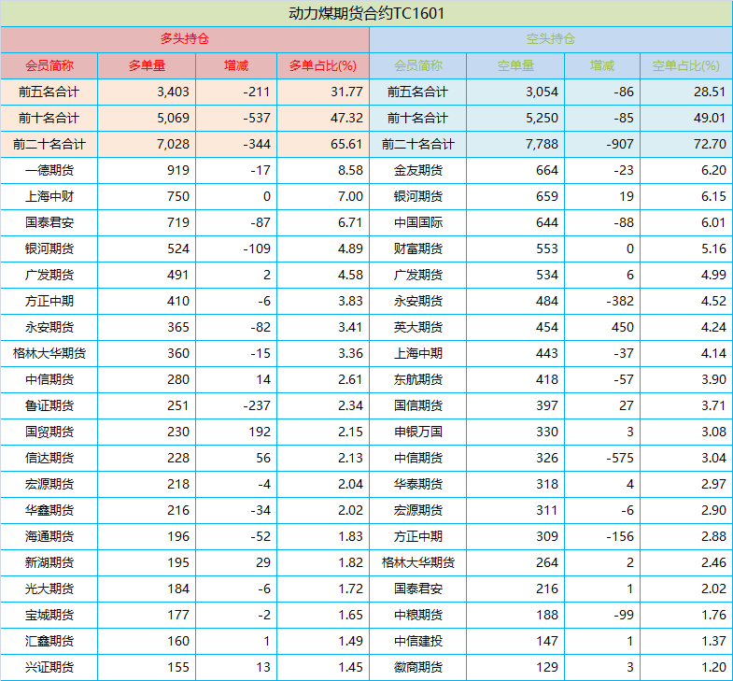Click the 徽商期货 member cell

(418, 667)
